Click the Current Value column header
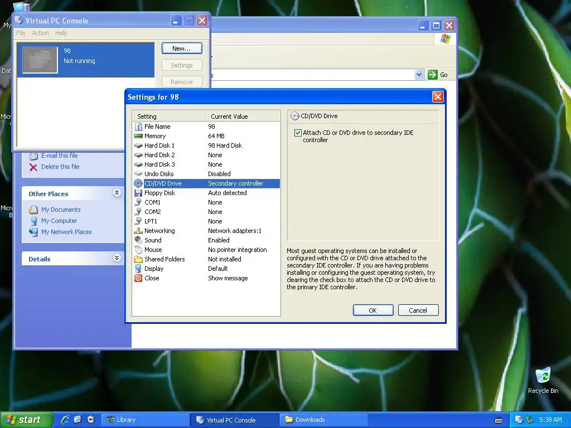The width and height of the screenshot is (571, 428). coord(243,116)
